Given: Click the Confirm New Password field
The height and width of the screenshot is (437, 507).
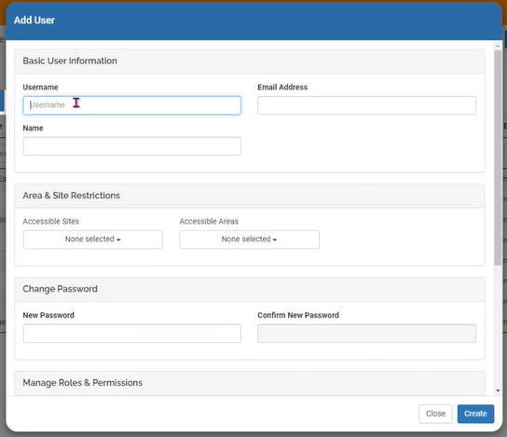Looking at the screenshot, I should coord(366,334).
